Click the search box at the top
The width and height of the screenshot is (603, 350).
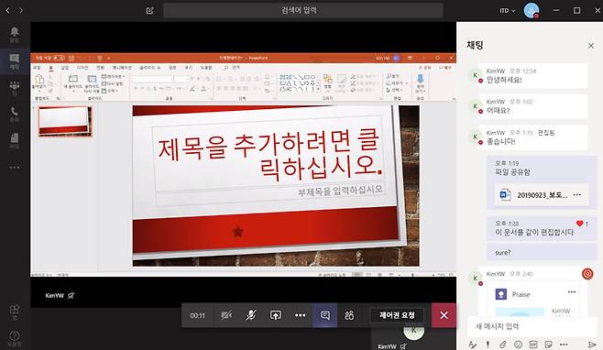[303, 10]
